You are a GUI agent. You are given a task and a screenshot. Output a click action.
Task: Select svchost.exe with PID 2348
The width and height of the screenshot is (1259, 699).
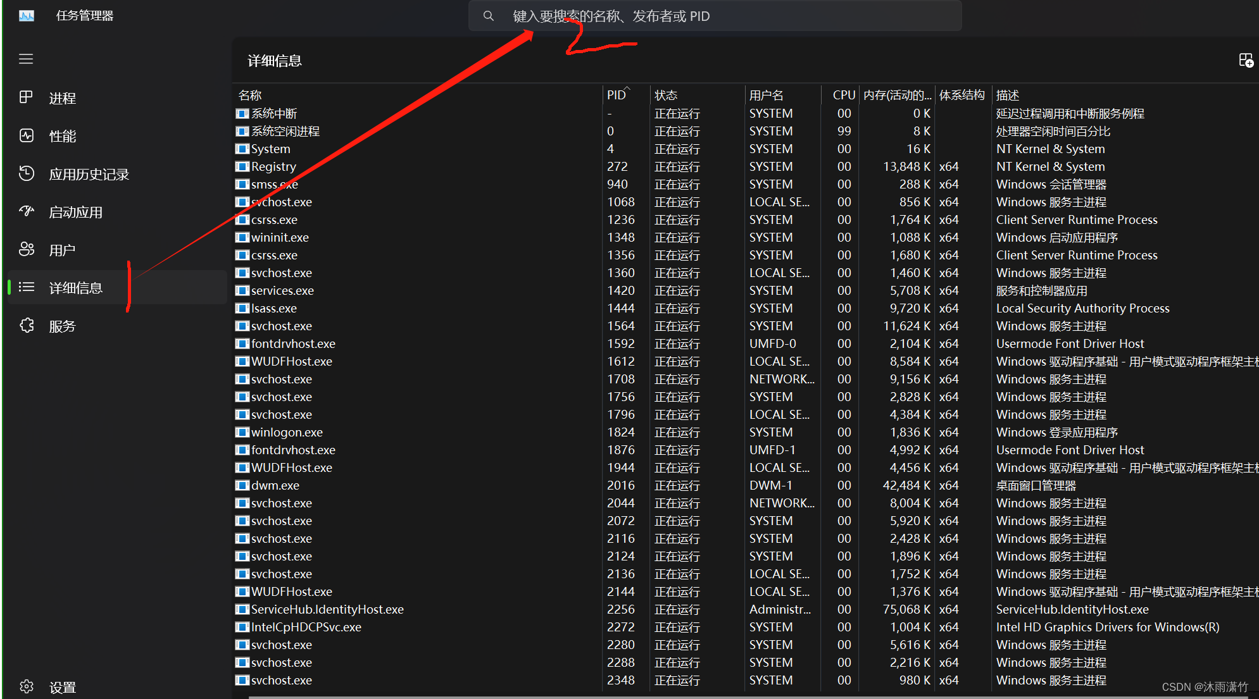(x=746, y=680)
